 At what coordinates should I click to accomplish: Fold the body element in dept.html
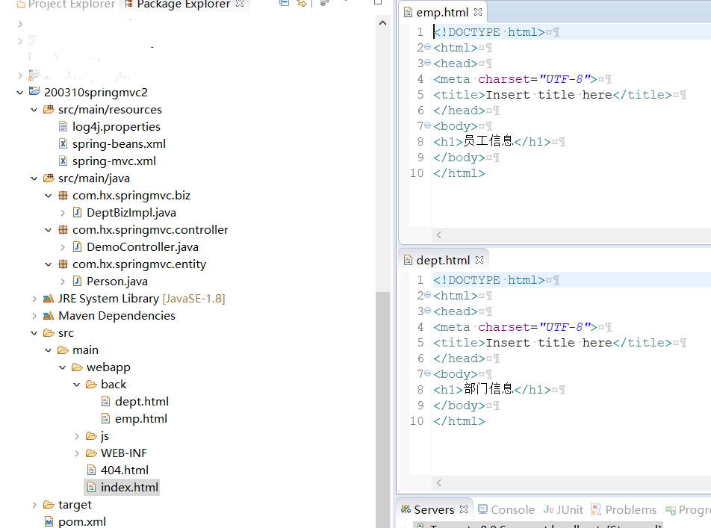(x=428, y=373)
